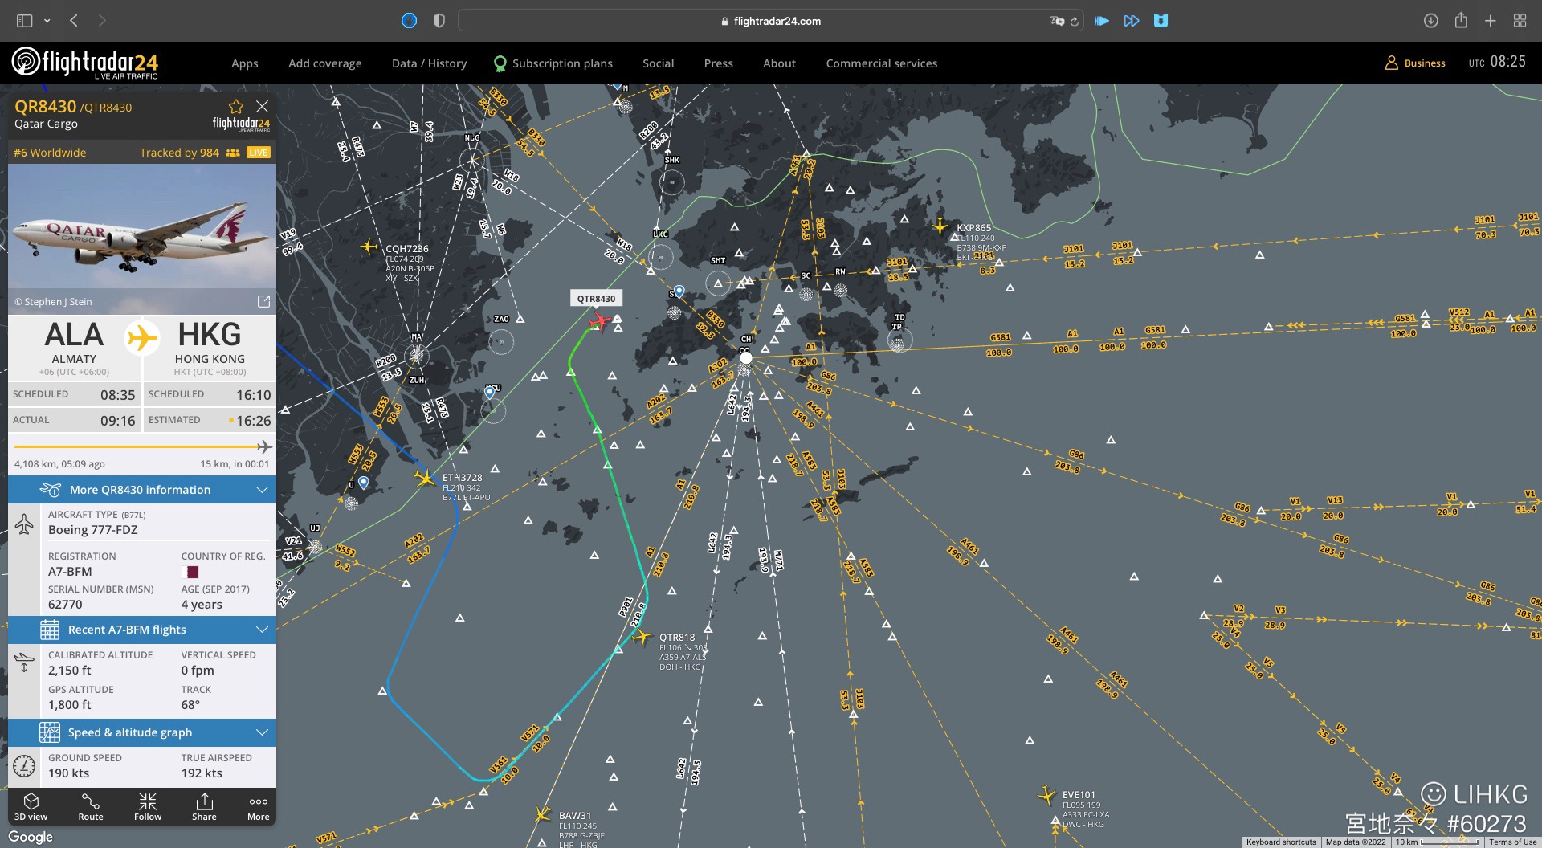This screenshot has width=1542, height=848.
Task: Open Add coverage page
Action: pos(325,63)
